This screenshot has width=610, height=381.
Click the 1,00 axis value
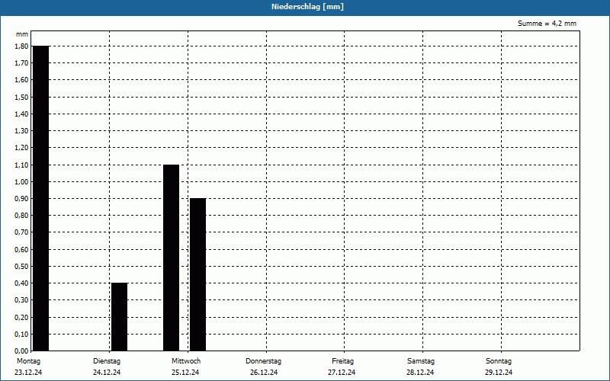click(x=21, y=181)
